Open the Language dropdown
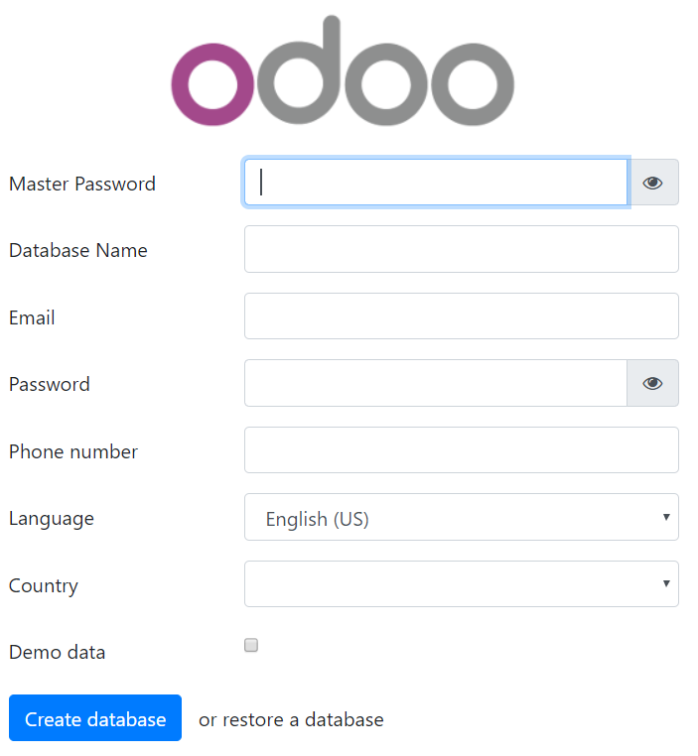Viewport: 698px width, 756px height. [461, 518]
